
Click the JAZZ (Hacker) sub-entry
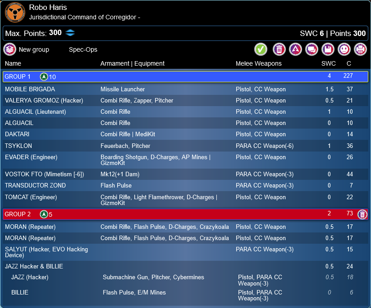click(30, 277)
